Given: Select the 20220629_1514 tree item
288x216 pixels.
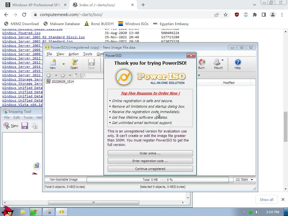Looking at the screenshot, I should [x=63, y=81].
